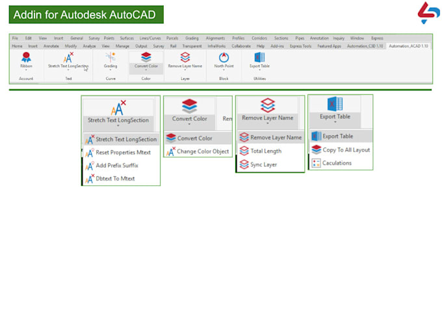Open the Pipes menu
This screenshot has height=331, width=442.
point(300,38)
